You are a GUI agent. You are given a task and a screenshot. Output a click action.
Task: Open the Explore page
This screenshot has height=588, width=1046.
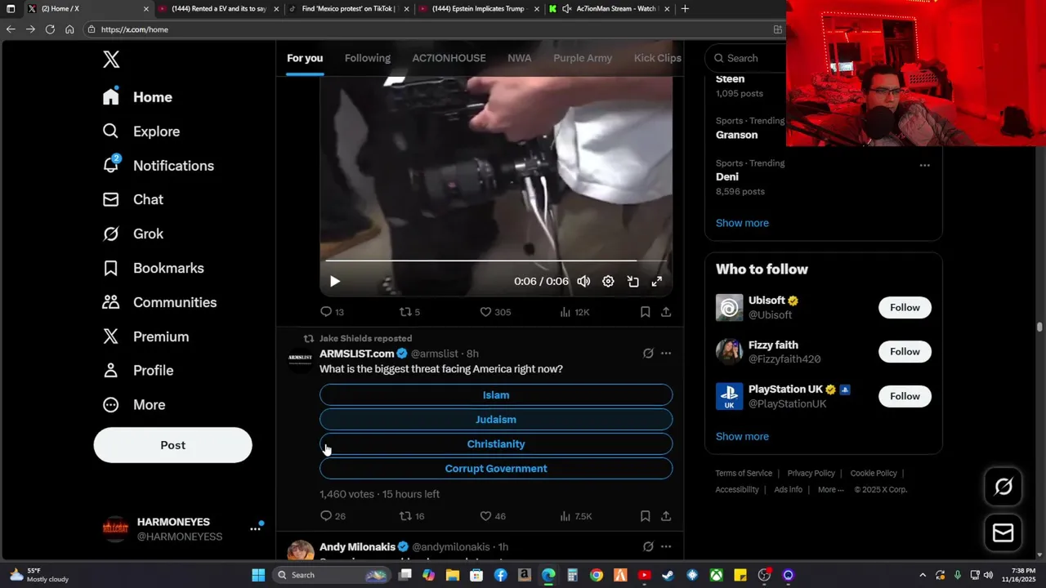pyautogui.click(x=141, y=131)
